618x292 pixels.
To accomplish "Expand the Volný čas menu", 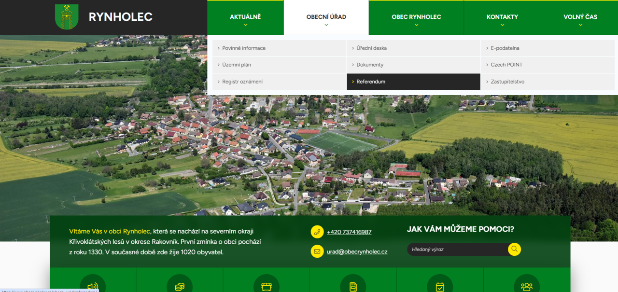I will coord(580,17).
